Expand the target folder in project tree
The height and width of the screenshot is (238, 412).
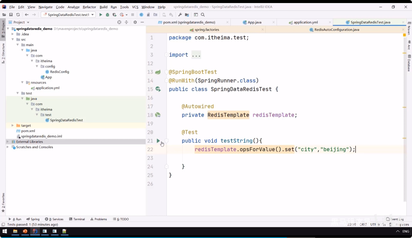coord(13,125)
